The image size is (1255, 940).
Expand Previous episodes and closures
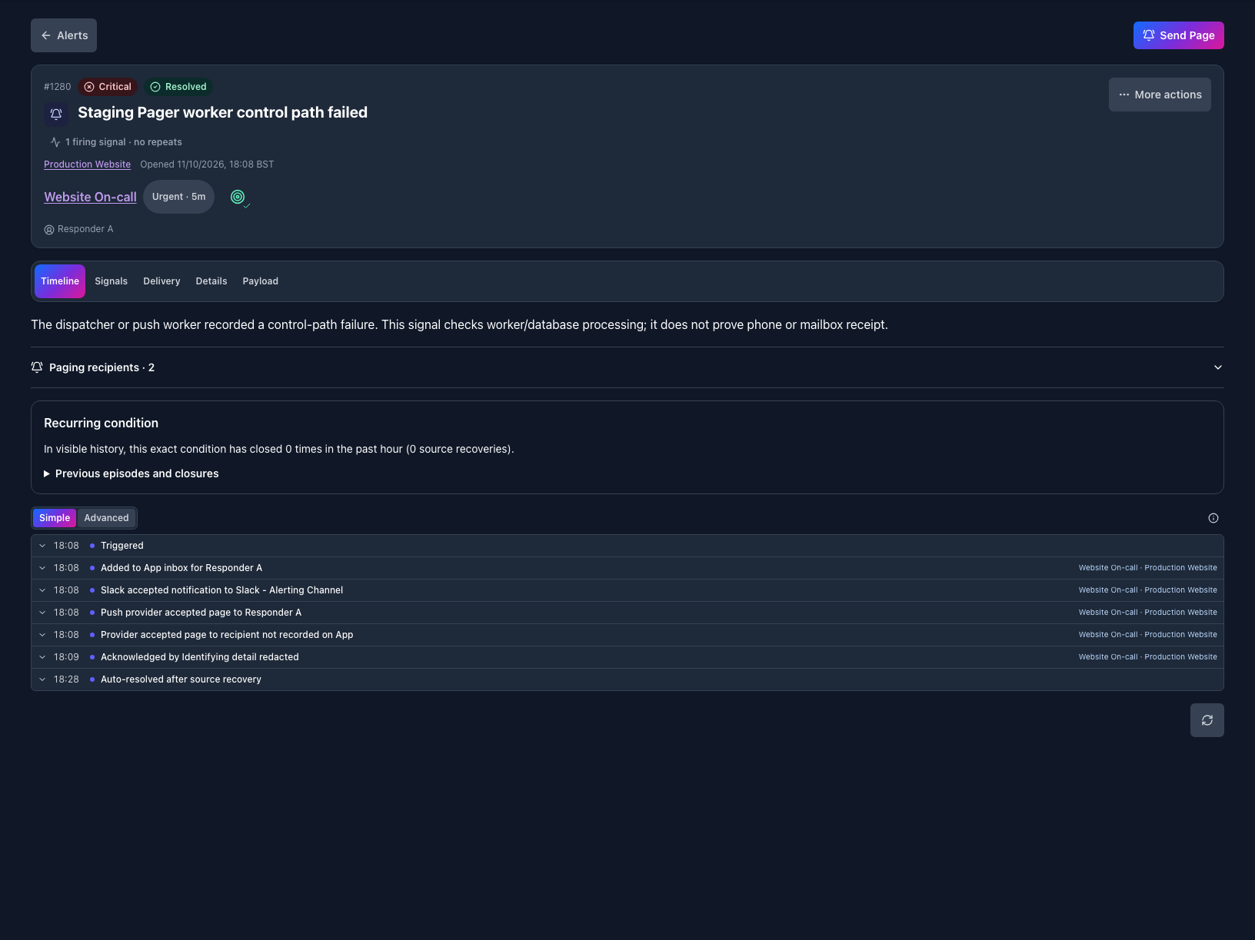tap(131, 473)
